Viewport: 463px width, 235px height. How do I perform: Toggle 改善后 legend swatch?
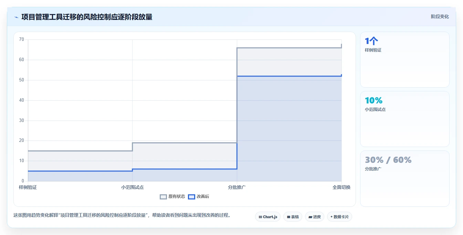(x=192, y=197)
